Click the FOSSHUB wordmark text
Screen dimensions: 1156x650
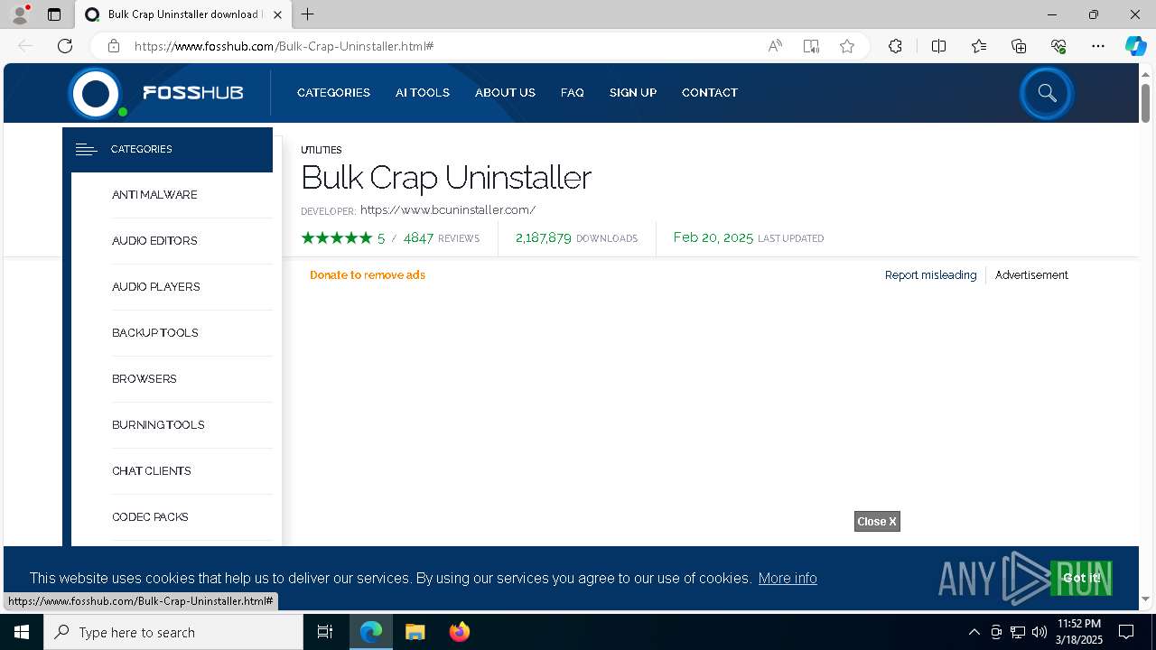tap(193, 93)
